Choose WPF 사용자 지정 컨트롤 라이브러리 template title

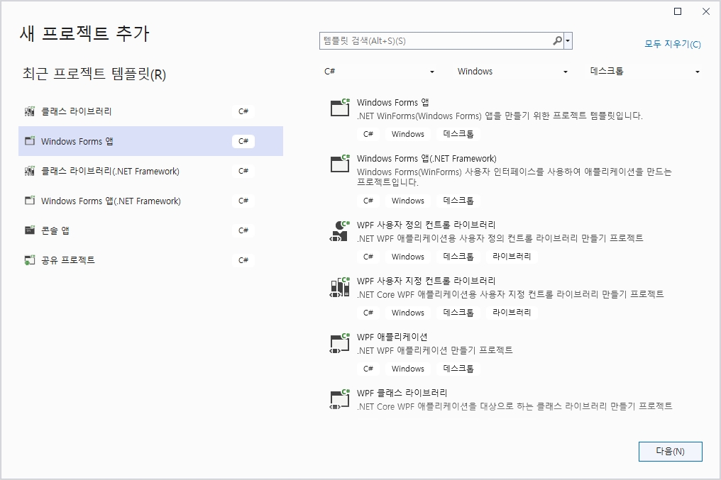[426, 281]
